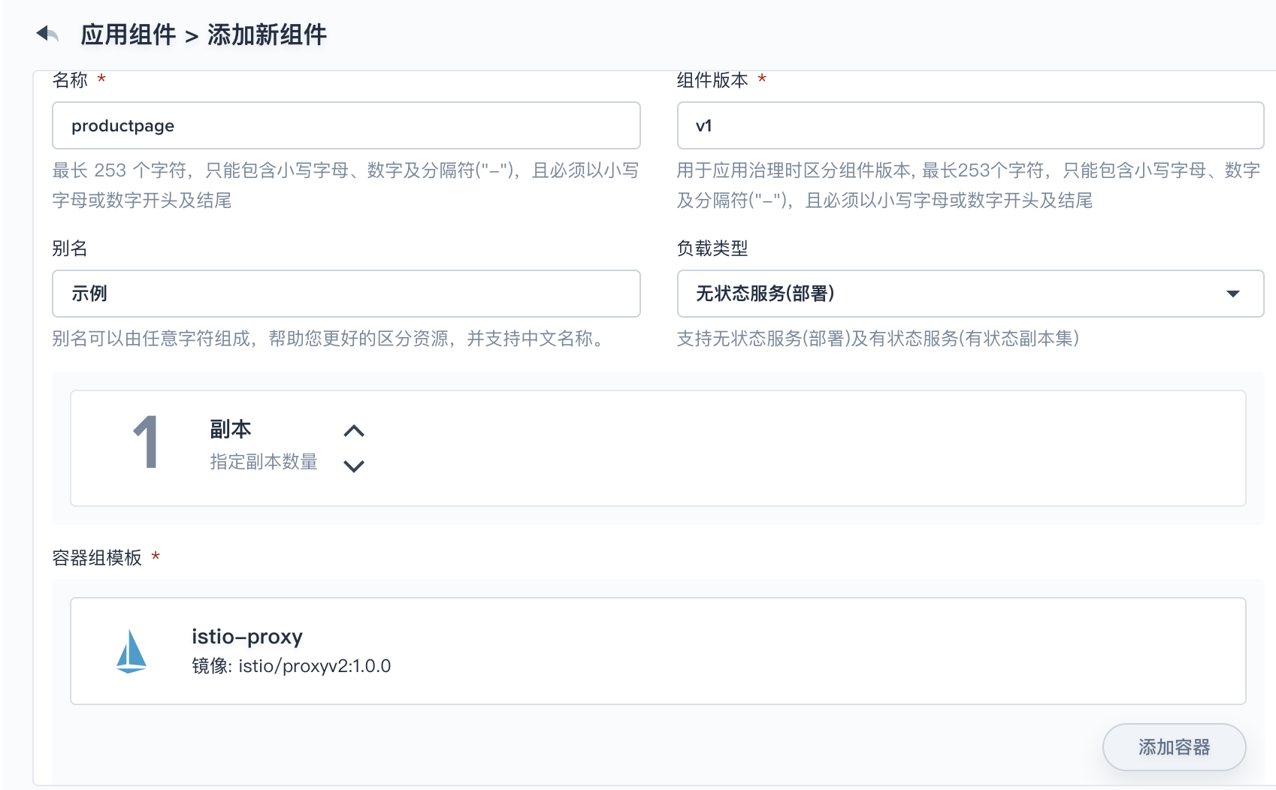Click the 添加容器 button
Screen dimensions: 1276x790
[1174, 747]
